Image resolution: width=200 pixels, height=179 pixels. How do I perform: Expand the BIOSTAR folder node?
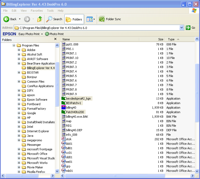pos(19,72)
